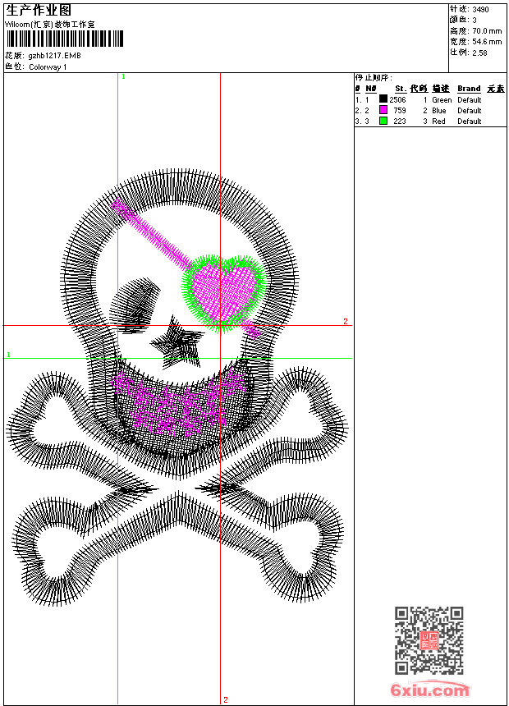This screenshot has width=509, height=706.
Task: Select the Green row in the stop sequence
Action: pos(441,99)
